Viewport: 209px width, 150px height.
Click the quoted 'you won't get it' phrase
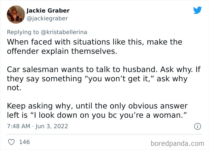click(119, 79)
